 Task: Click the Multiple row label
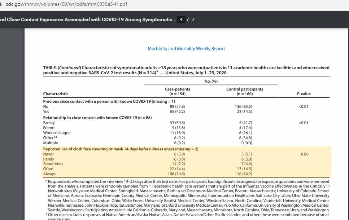click(51, 143)
